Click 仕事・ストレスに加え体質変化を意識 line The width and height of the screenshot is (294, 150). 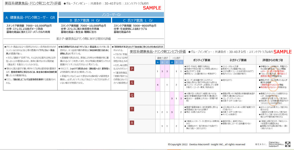(x=80, y=29)
